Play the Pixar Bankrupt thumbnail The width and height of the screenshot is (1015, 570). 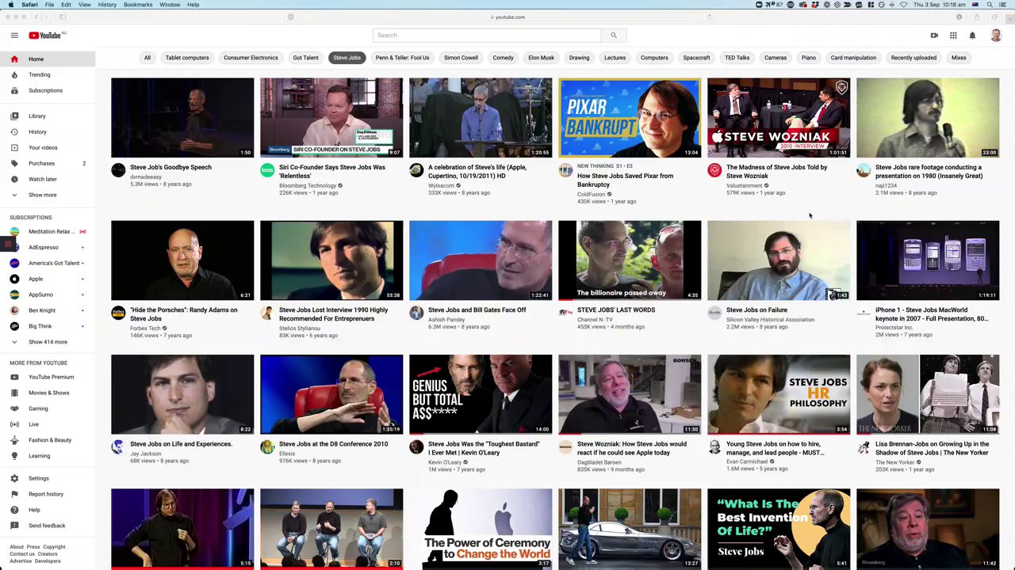[630, 117]
